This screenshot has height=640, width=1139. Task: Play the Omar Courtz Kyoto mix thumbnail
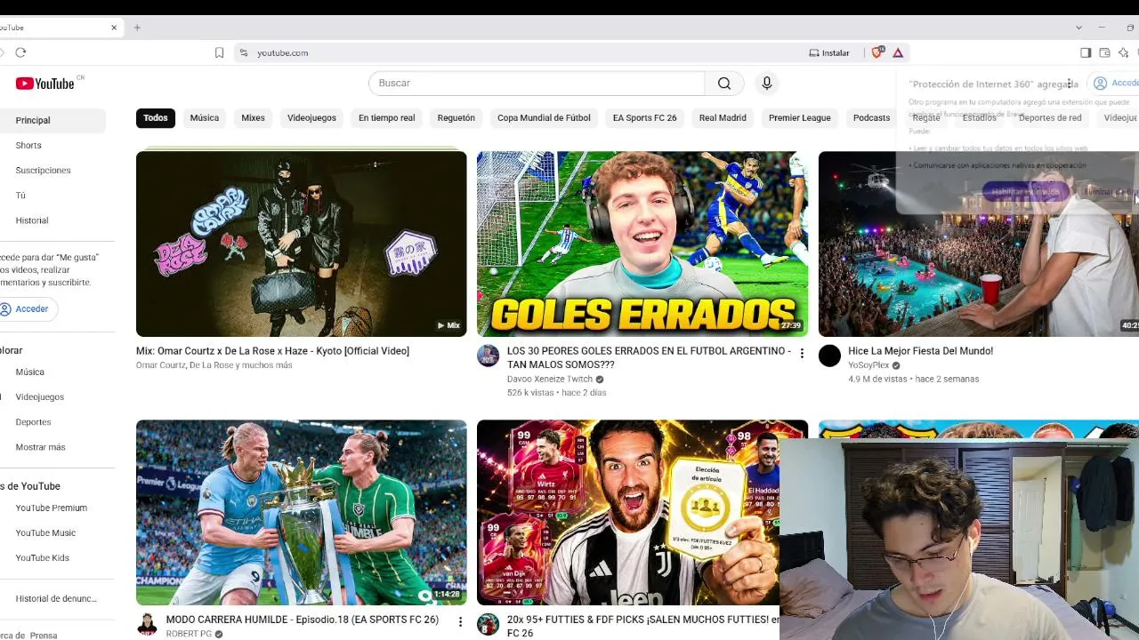(x=301, y=244)
